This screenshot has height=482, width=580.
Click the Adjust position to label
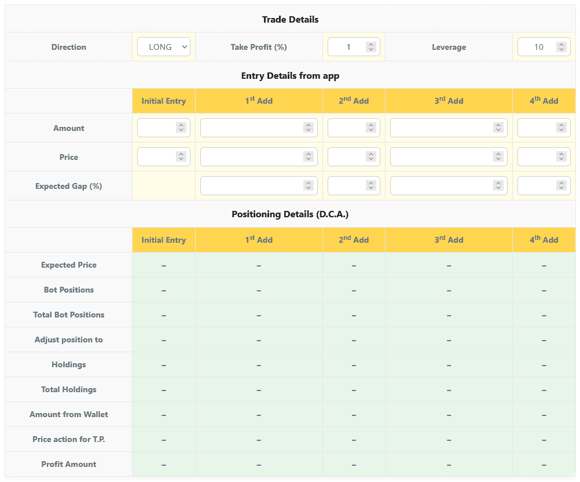(x=68, y=339)
